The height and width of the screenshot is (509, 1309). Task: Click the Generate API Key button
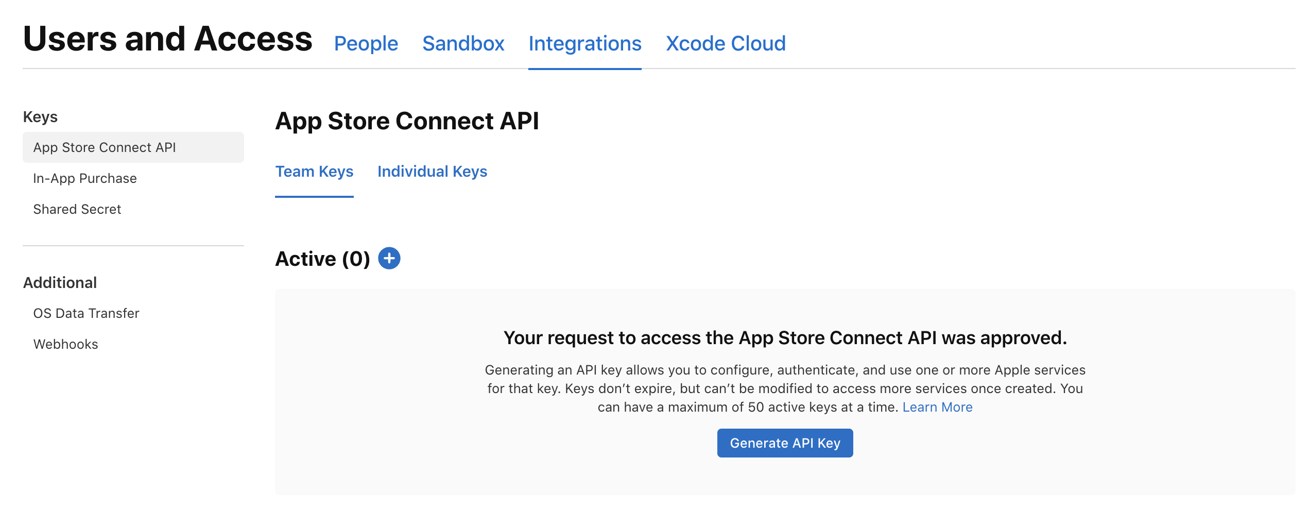(x=785, y=443)
